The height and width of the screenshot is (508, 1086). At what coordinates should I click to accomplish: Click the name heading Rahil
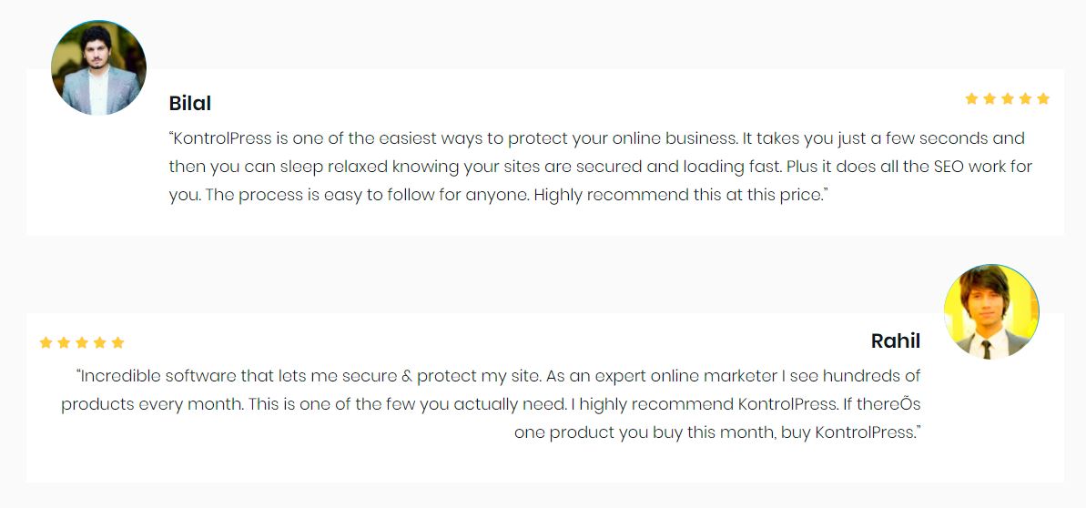[x=896, y=341]
